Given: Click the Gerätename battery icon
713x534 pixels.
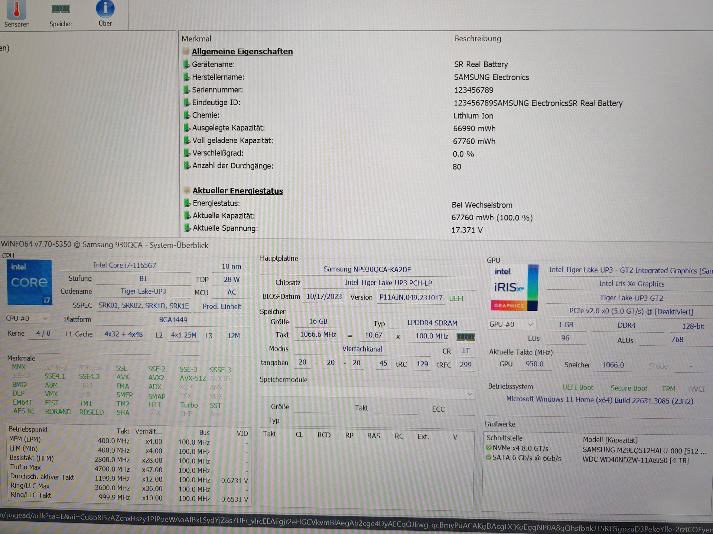Looking at the screenshot, I should coord(186,64).
